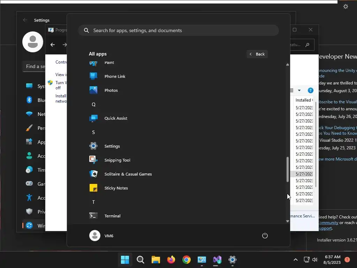Screen dimensions: 357x268
Task: Click the All apps scroll up arrow
Action: [x=288, y=65]
